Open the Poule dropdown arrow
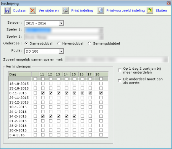 pos(61,51)
